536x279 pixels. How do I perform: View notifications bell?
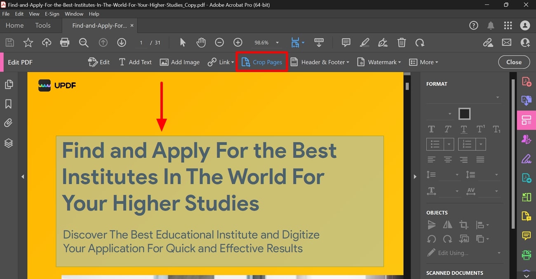491,26
